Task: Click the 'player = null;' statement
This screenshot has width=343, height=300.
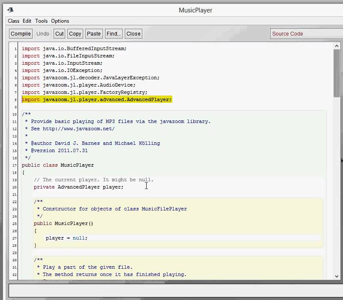Action: pyautogui.click(x=66, y=238)
